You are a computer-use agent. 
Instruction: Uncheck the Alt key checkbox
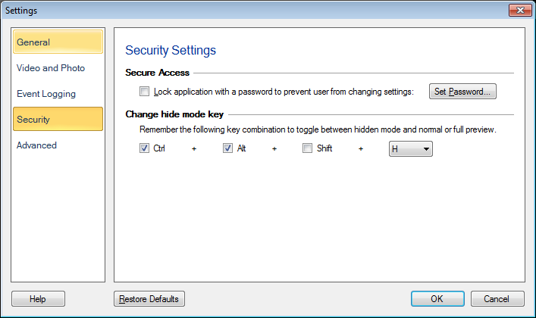pyautogui.click(x=227, y=149)
